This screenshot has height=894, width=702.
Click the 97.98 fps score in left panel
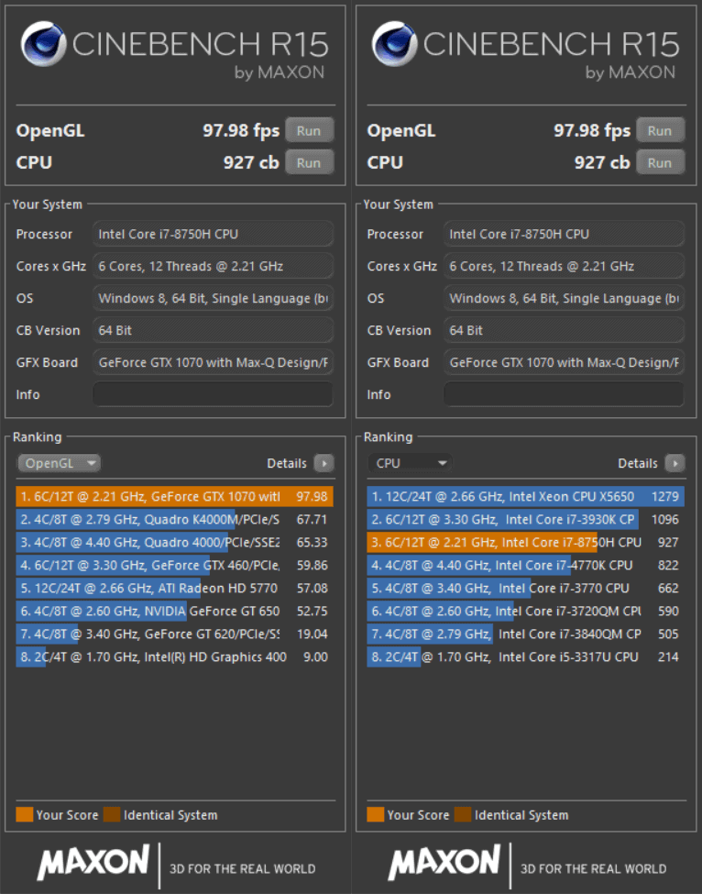pyautogui.click(x=241, y=130)
